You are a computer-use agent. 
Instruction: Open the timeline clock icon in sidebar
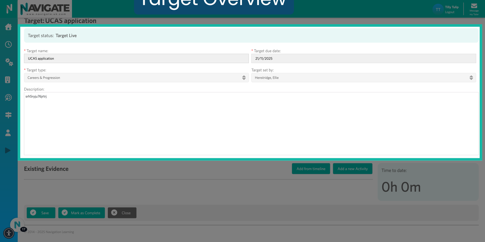(x=8, y=44)
